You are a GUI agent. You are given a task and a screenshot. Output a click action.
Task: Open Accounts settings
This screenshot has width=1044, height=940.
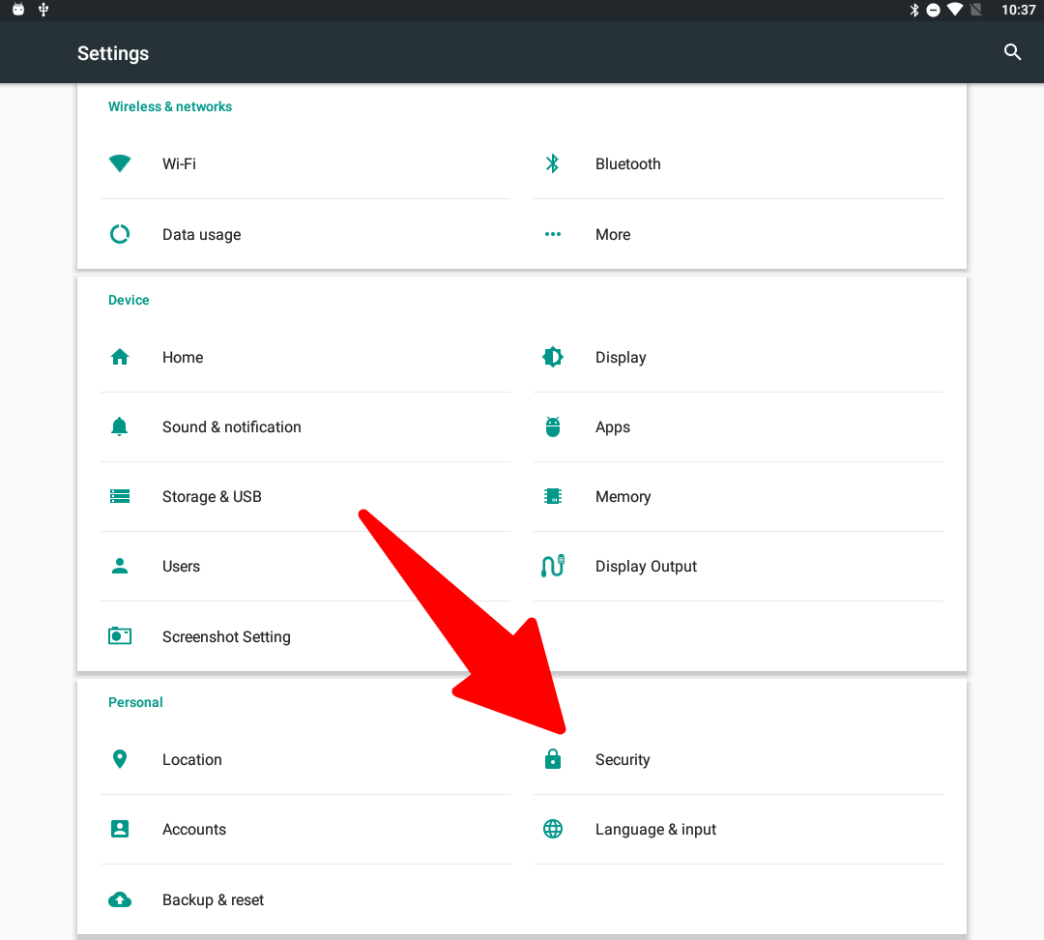[x=304, y=829]
